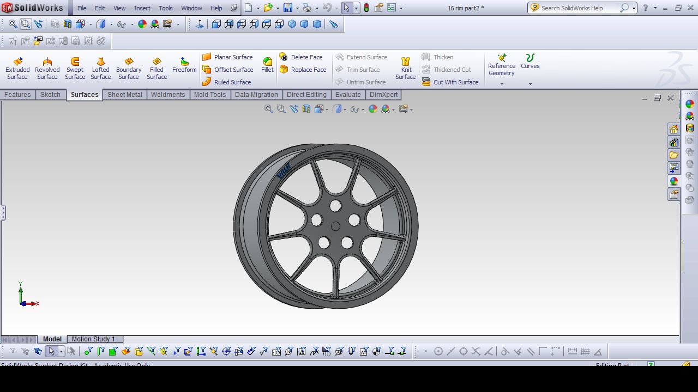Viewport: 698px width, 392px height.
Task: Open SolidWorks Resources pane home icon
Action: pos(674,129)
